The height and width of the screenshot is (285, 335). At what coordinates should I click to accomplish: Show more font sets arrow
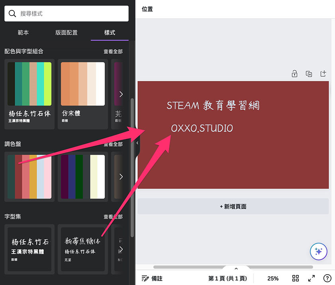(x=121, y=249)
